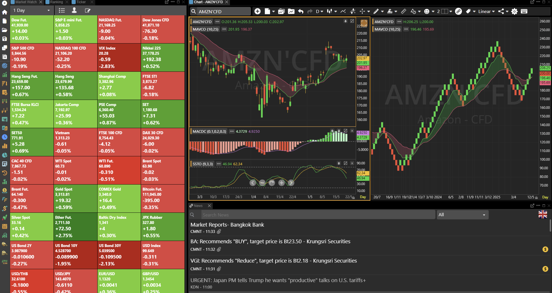Close the MACDC indicator pane
Viewport: 552px width, 293px height.
[x=352, y=131]
